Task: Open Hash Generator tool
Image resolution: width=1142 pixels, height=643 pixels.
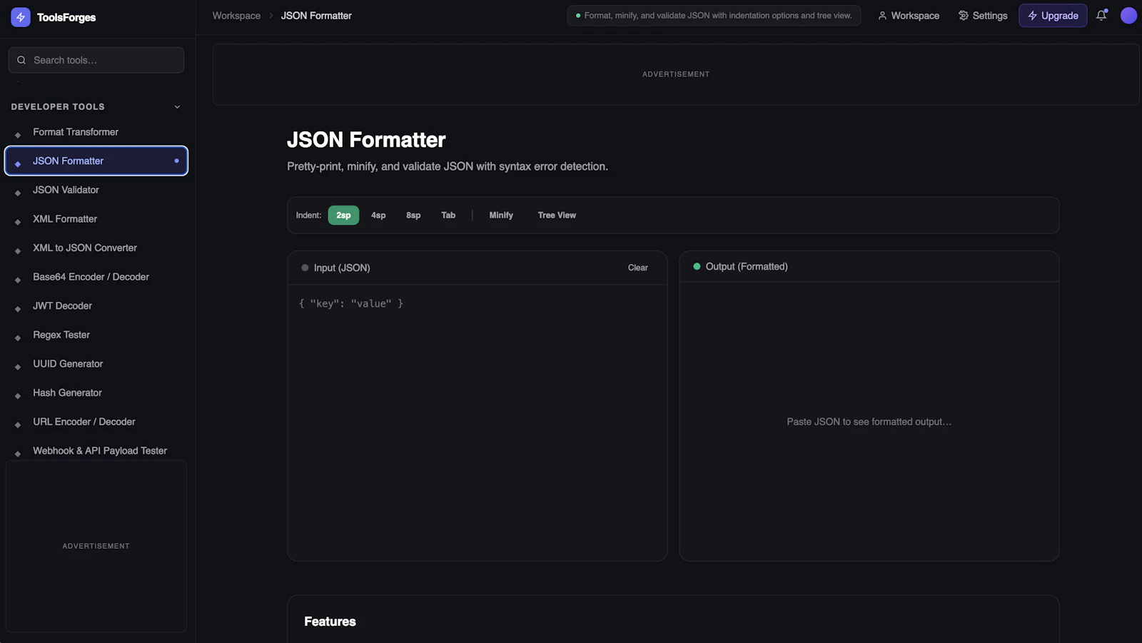Action: [x=96, y=393]
